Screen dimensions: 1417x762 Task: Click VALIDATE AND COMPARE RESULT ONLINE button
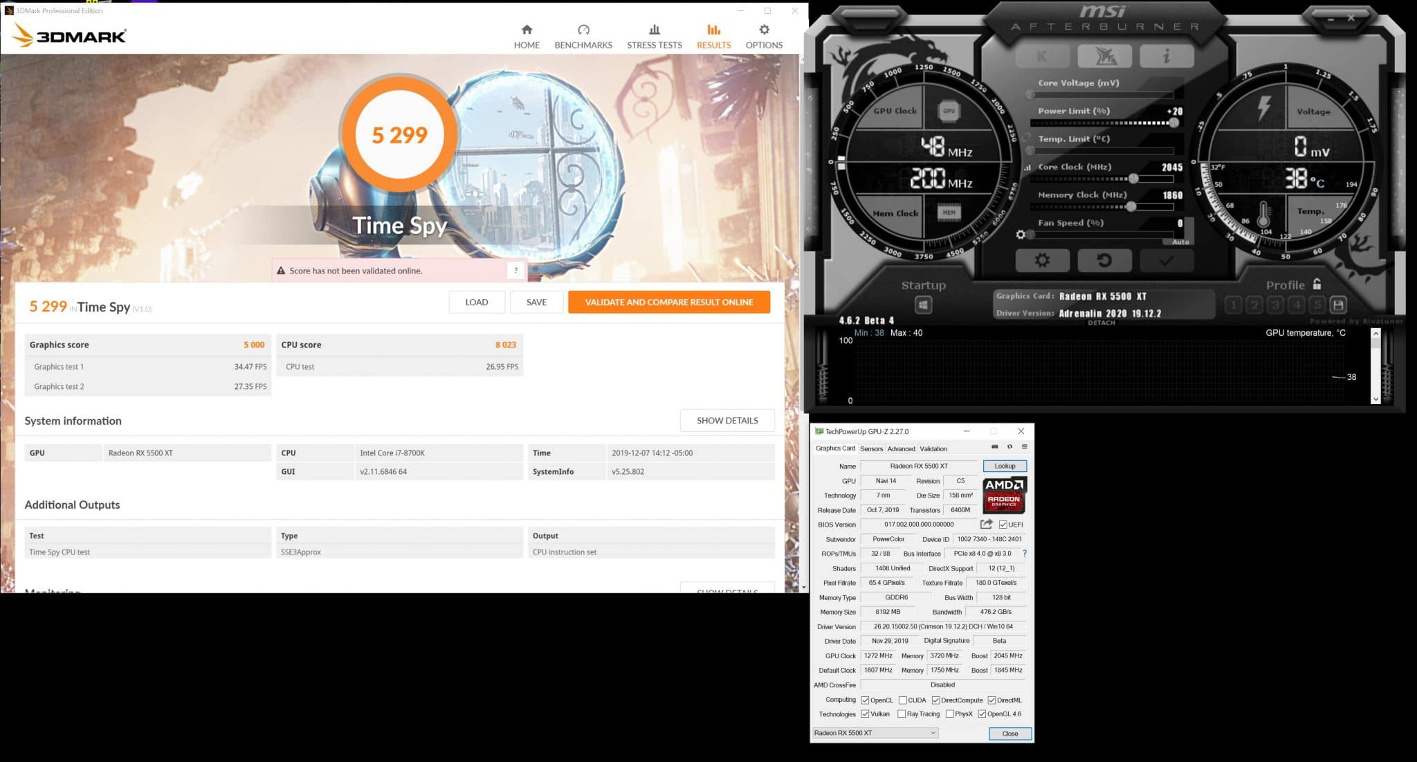(x=668, y=302)
